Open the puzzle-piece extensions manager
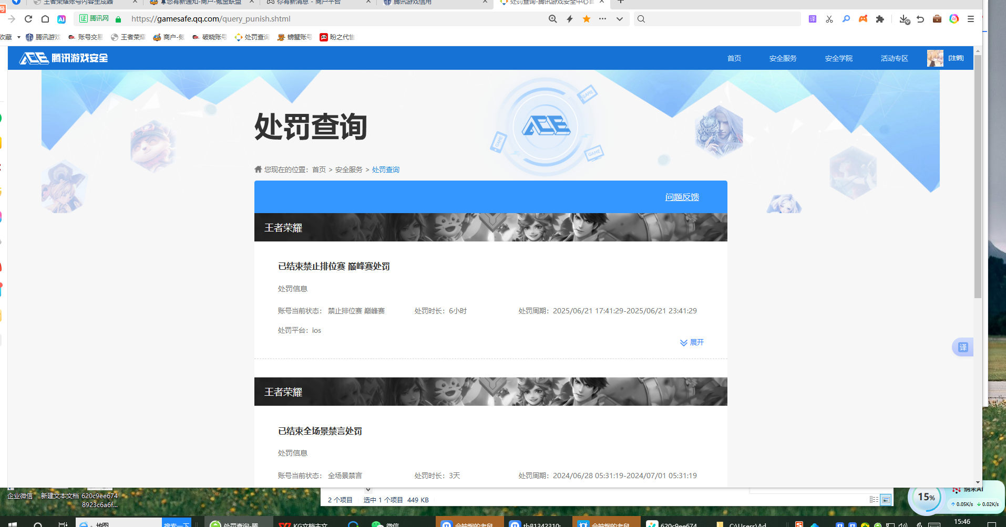The width and height of the screenshot is (1006, 527). point(880,19)
